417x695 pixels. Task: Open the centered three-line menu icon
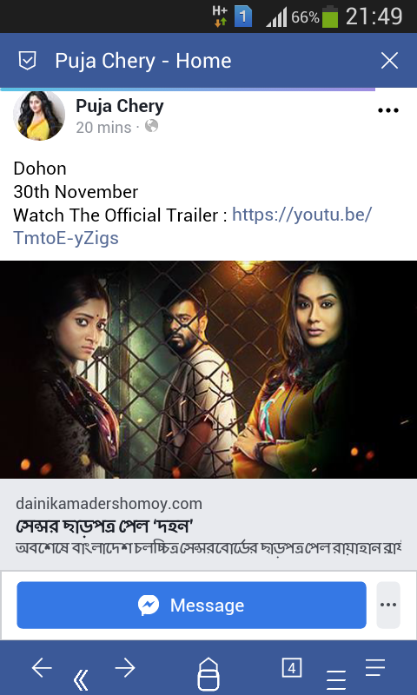(x=336, y=680)
